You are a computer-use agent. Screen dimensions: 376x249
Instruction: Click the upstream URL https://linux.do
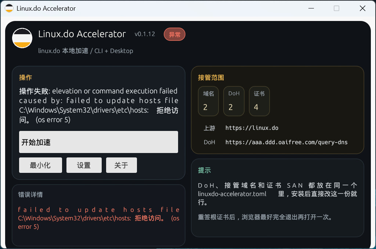click(252, 128)
